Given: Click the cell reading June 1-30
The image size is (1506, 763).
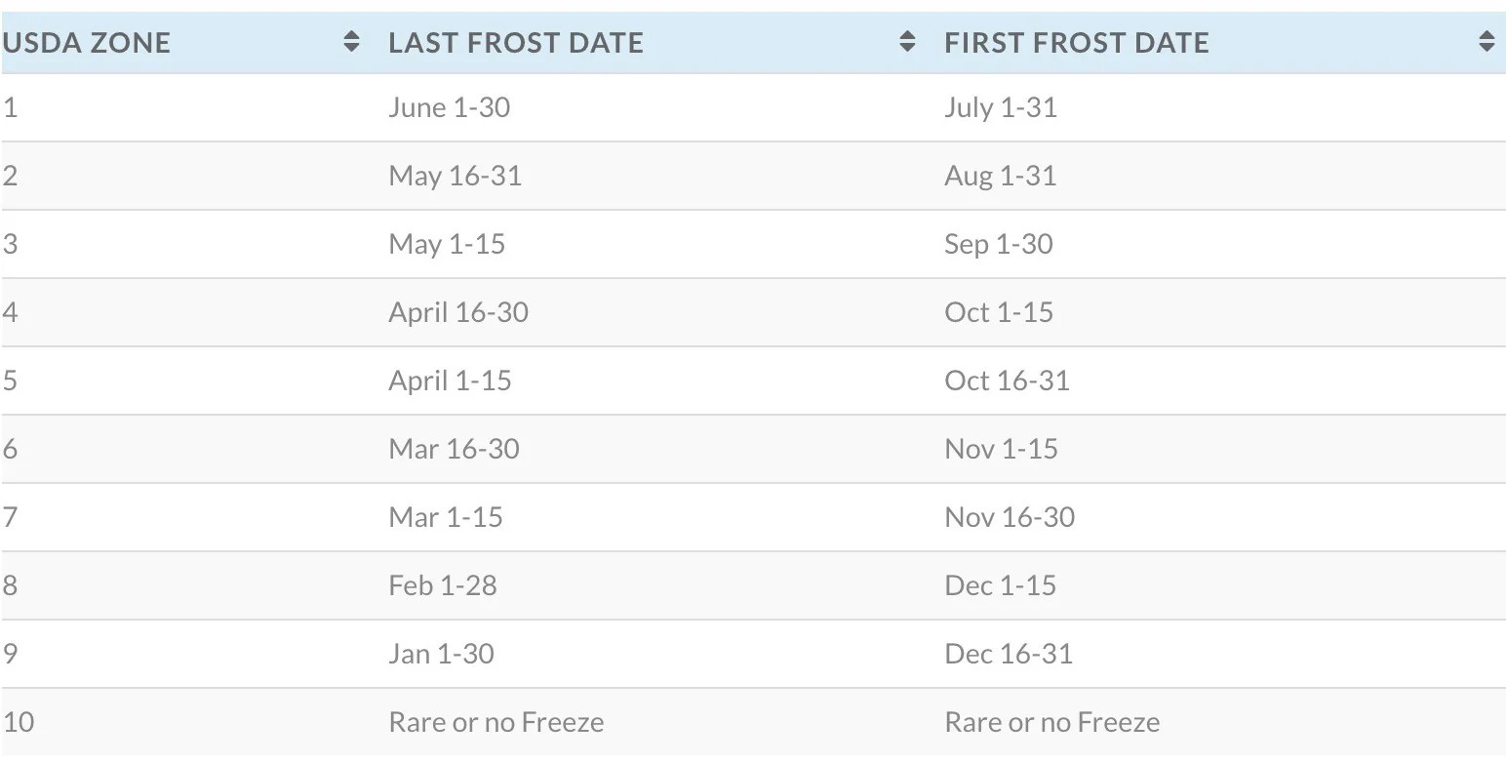Looking at the screenshot, I should point(450,107).
